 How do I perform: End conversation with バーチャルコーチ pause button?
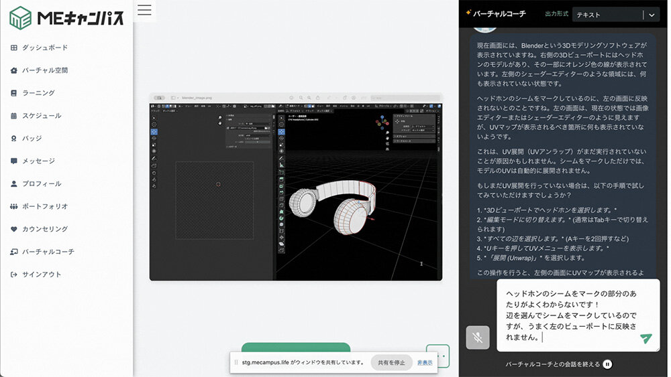tap(607, 364)
